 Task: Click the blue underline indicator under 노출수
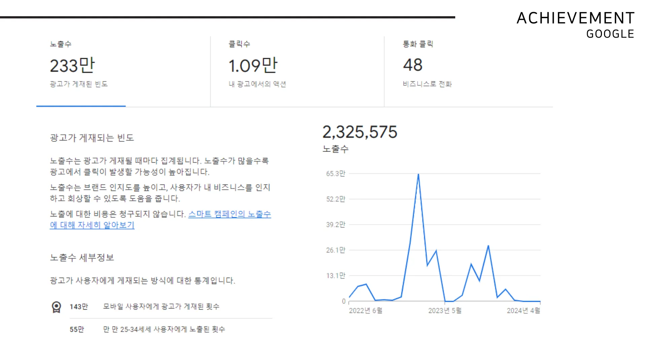(81, 107)
